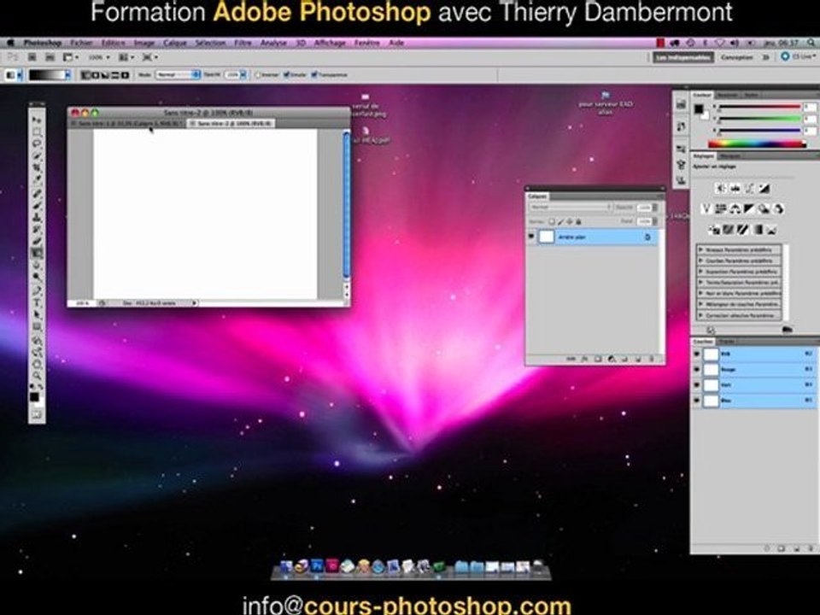820x615 pixels.
Task: Select the Crop tool
Action: coord(37,168)
